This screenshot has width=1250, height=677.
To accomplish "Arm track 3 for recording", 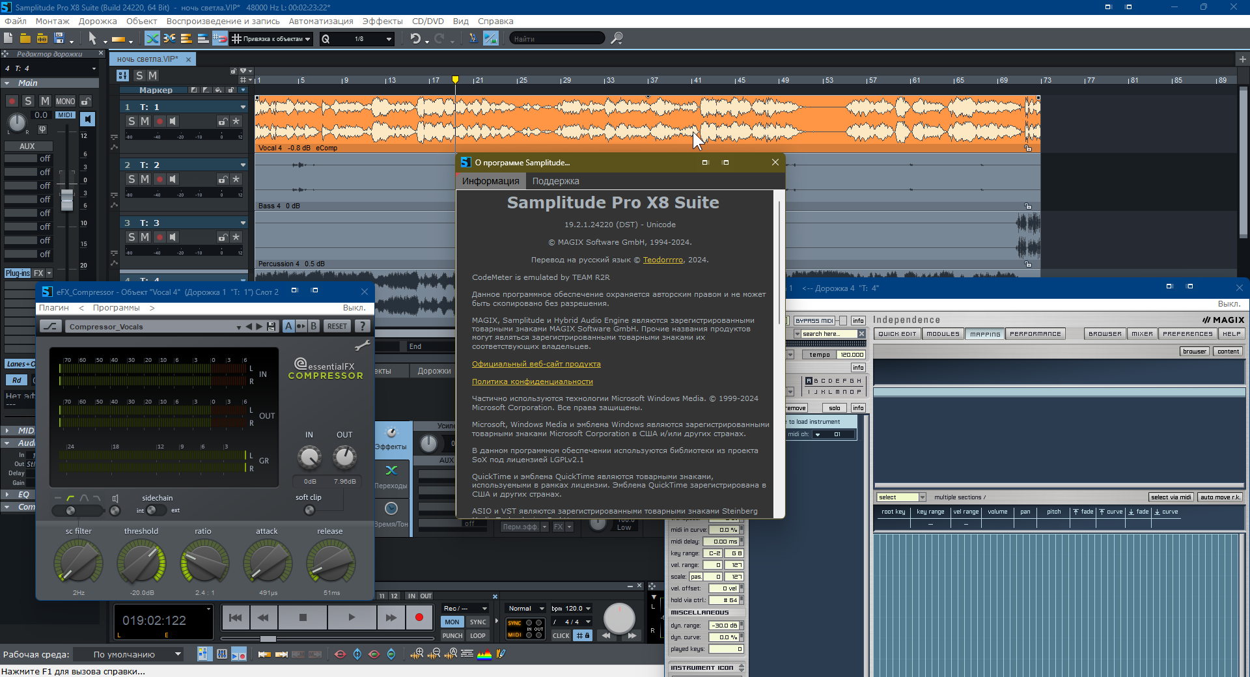I will click(x=159, y=238).
